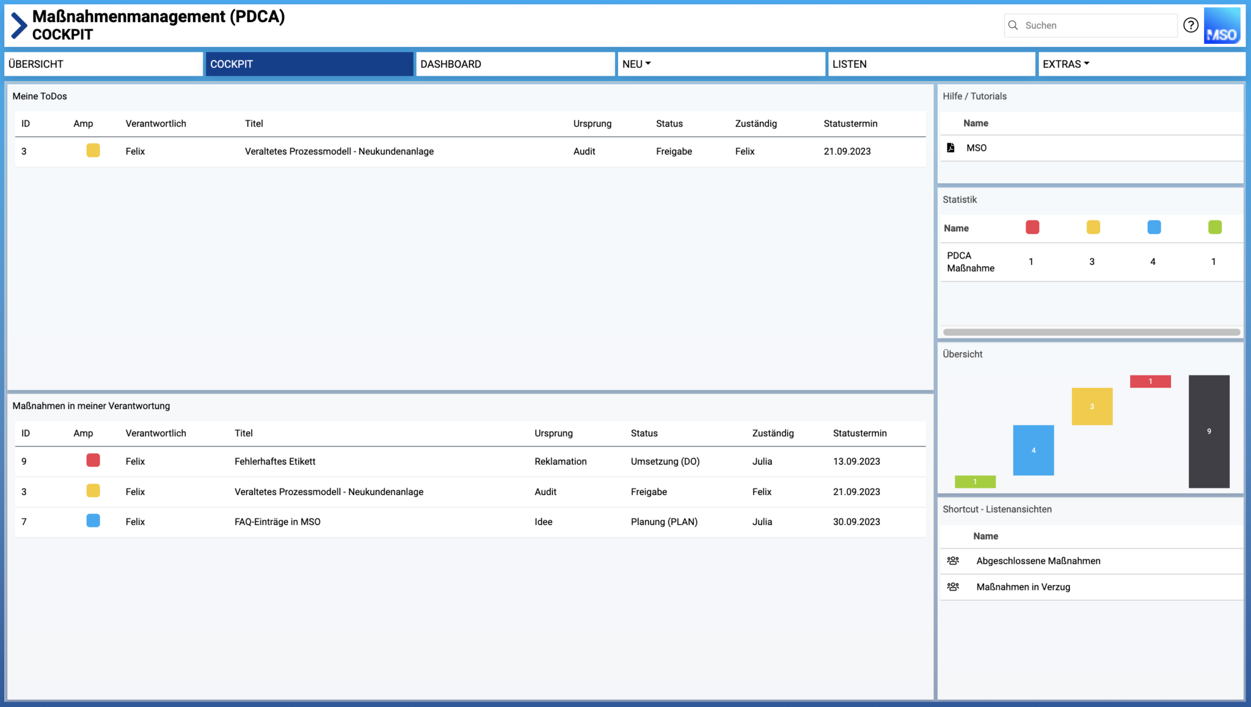Screen dimensions: 1251x707
Task: Click the search magnifier icon
Action: [x=1013, y=25]
